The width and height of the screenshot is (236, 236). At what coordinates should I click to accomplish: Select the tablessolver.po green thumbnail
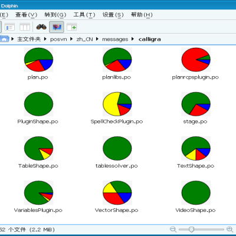click(x=117, y=148)
